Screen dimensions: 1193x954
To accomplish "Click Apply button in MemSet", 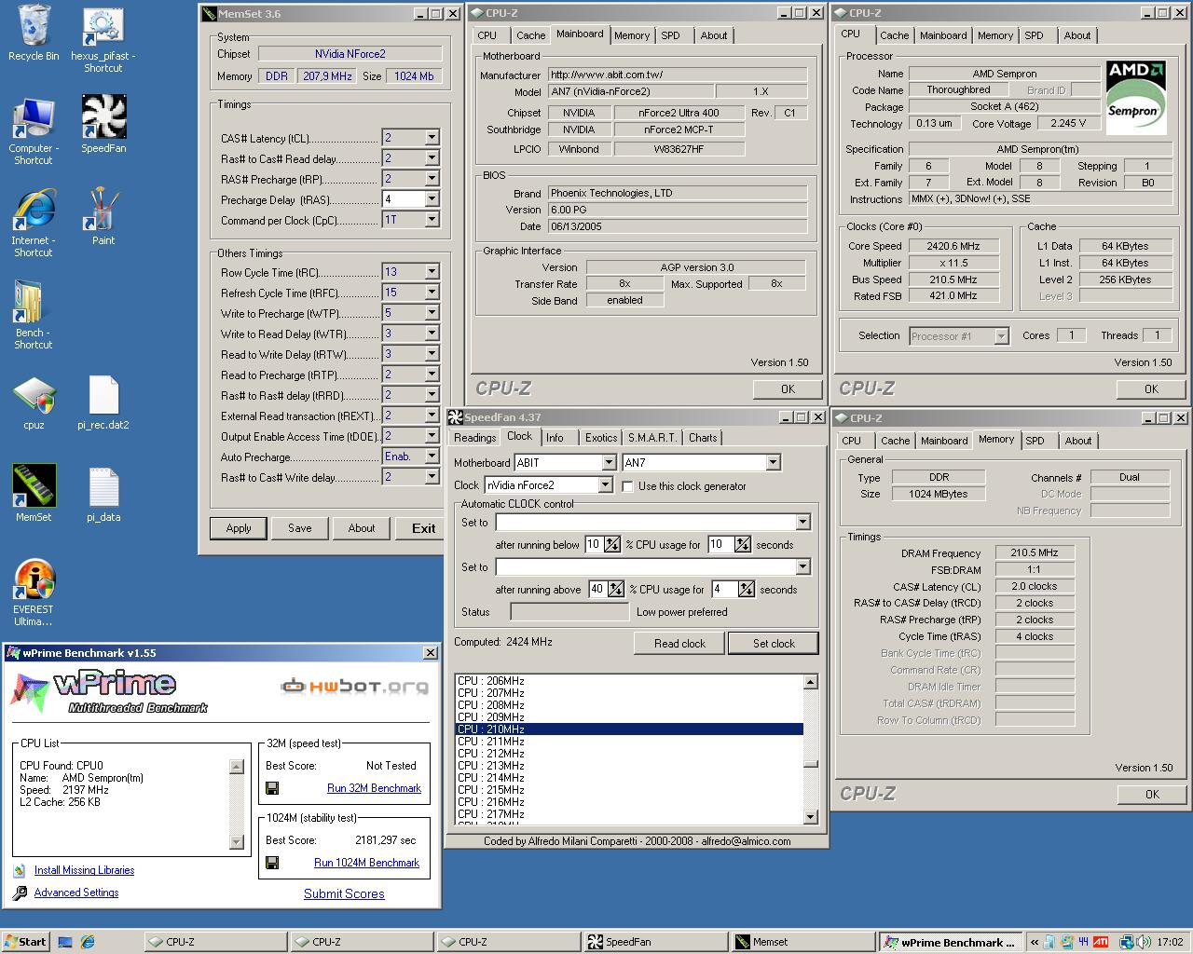I will (x=239, y=528).
